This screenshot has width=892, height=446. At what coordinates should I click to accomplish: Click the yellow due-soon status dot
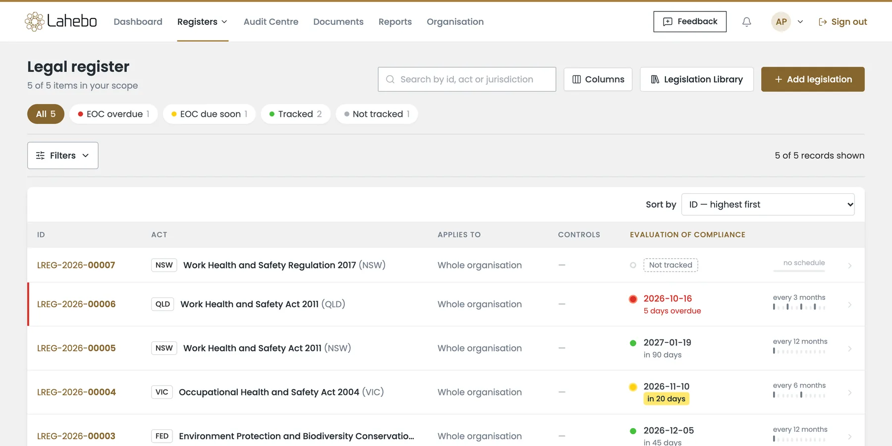coord(633,387)
